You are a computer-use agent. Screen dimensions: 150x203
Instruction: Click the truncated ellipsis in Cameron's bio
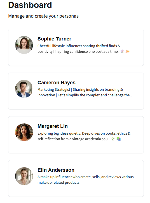(132, 95)
